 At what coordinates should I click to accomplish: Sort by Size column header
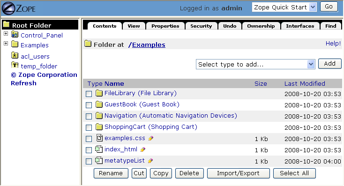261,84
